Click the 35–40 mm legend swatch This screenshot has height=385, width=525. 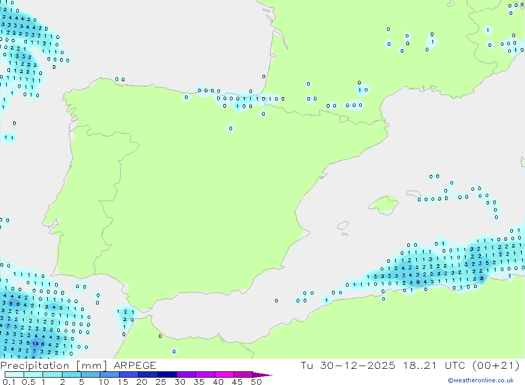[205, 374]
